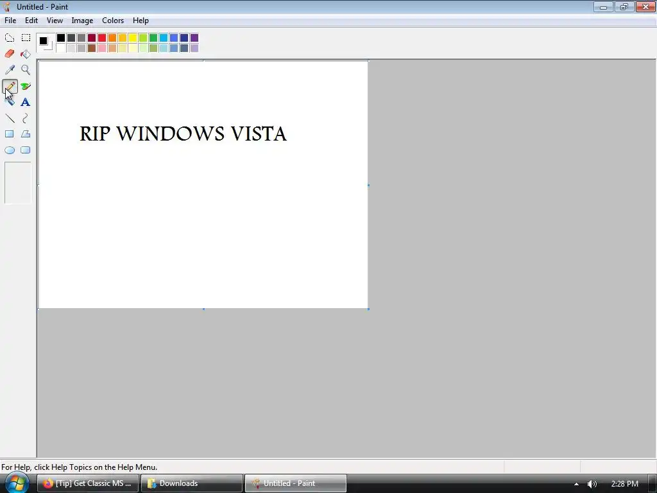Open the Edit menu
This screenshot has width=657, height=493.
31,21
